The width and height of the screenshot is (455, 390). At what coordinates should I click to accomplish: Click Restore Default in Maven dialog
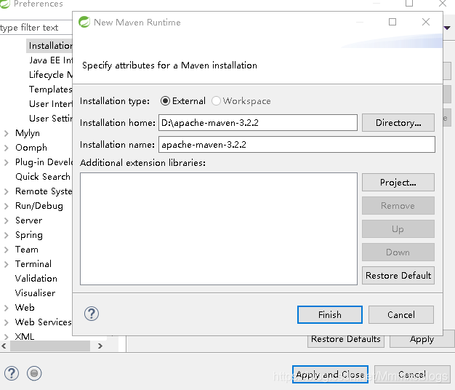coord(398,275)
